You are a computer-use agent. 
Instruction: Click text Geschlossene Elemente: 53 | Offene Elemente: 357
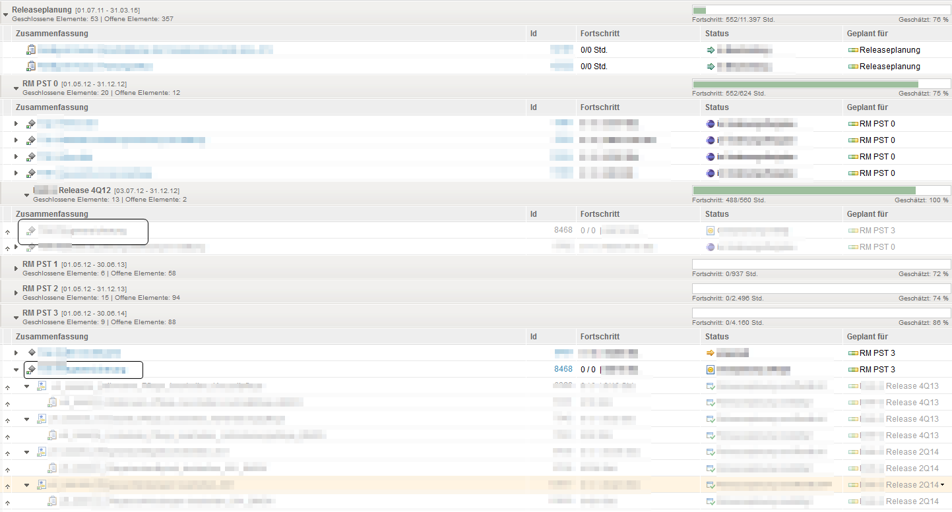coord(92,18)
